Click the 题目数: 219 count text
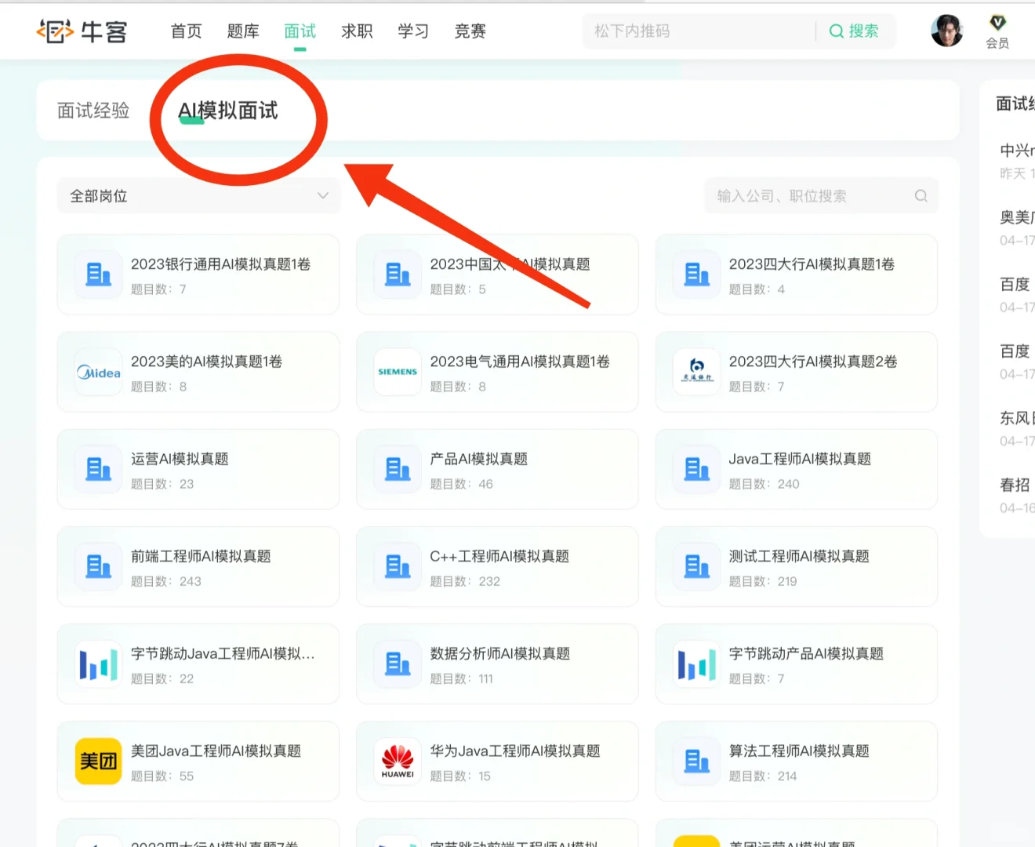This screenshot has width=1035, height=847. (x=763, y=582)
